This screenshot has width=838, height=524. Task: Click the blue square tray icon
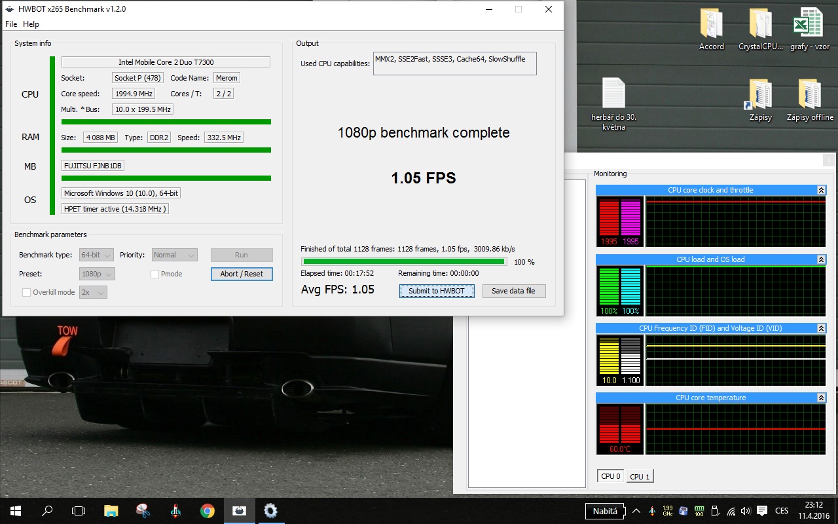(x=683, y=511)
